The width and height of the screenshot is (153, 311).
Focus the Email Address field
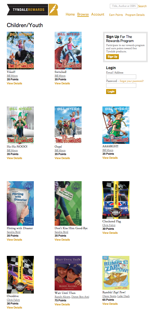(121, 77)
